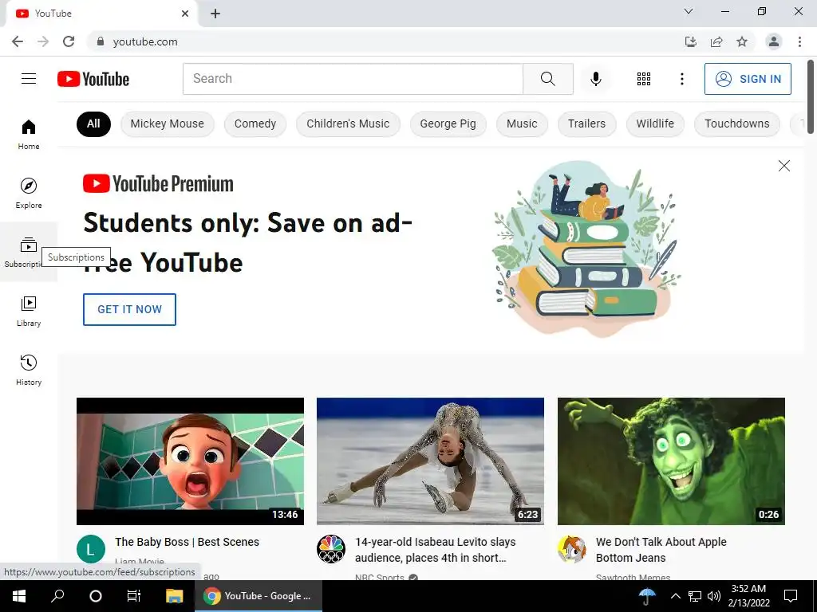Open History in sidebar
The image size is (817, 612).
(29, 370)
